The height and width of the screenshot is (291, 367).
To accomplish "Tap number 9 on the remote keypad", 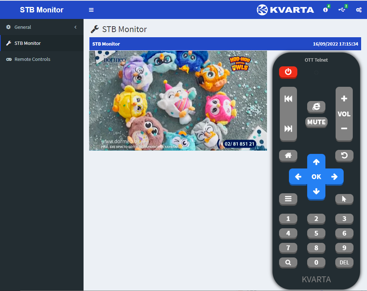I will [x=344, y=248].
